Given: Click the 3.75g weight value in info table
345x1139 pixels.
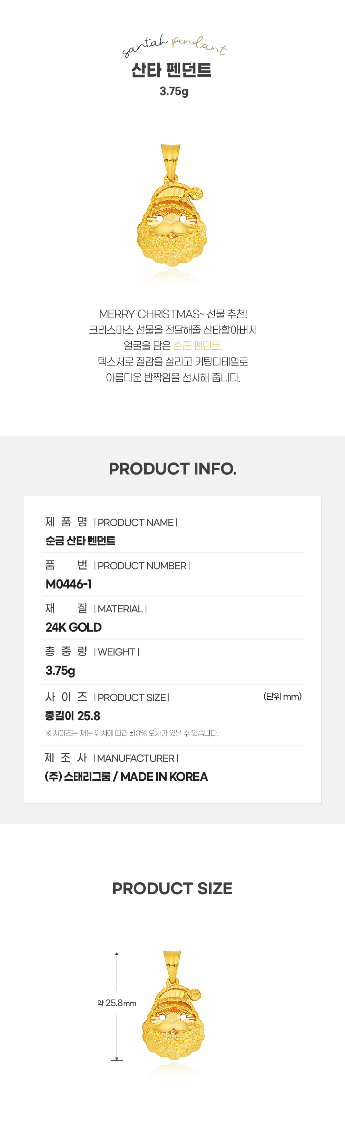Looking at the screenshot, I should click(60, 671).
